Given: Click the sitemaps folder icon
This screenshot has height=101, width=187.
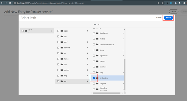Looking at the screenshot, I should click(x=97, y=67).
